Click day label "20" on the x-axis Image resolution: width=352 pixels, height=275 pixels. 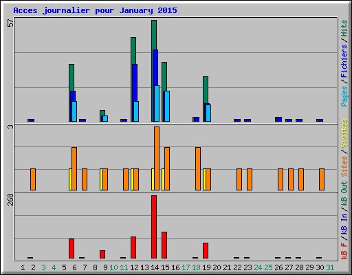click(x=217, y=267)
